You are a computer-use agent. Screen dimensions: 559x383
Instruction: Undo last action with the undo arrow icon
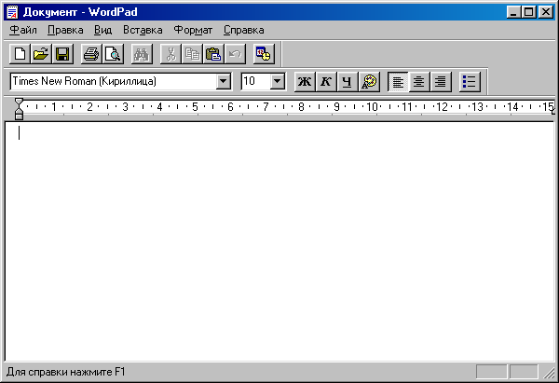[x=235, y=54]
